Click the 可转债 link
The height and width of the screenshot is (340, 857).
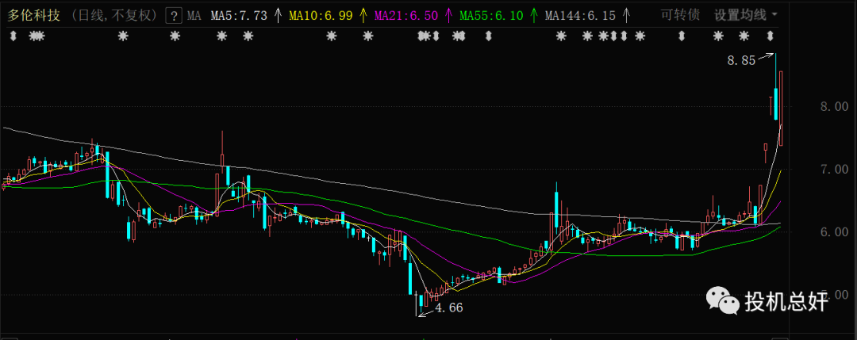point(682,14)
